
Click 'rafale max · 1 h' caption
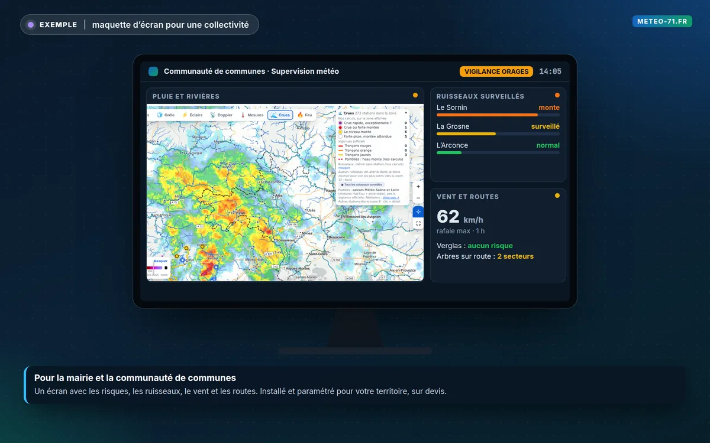coord(460,231)
